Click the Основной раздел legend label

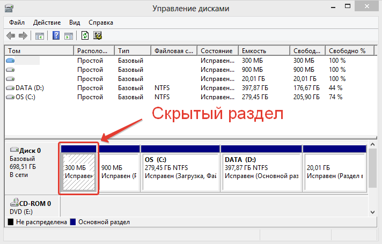coord(104,222)
